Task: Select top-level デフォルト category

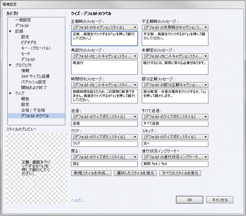Action: click(x=22, y=26)
